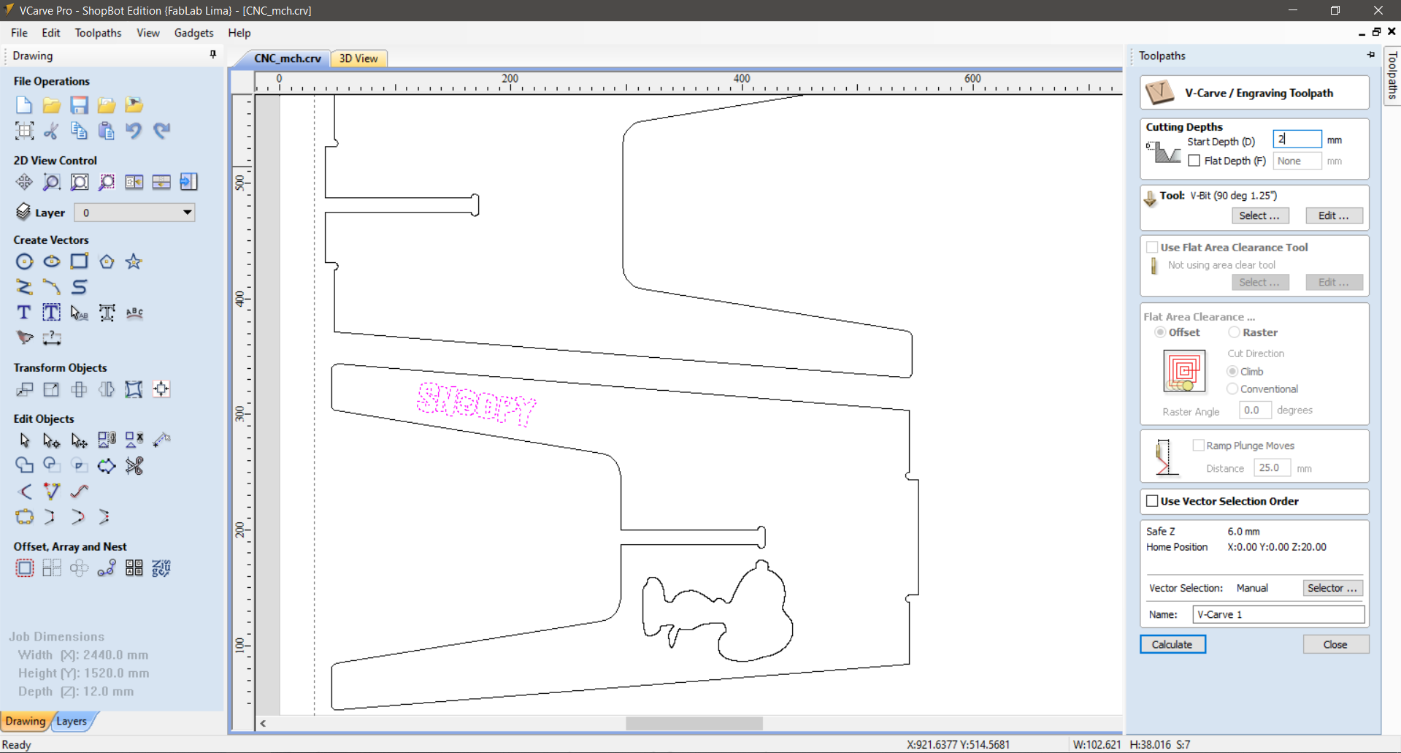Select Climb cut direction
This screenshot has height=753, width=1401.
(x=1232, y=372)
